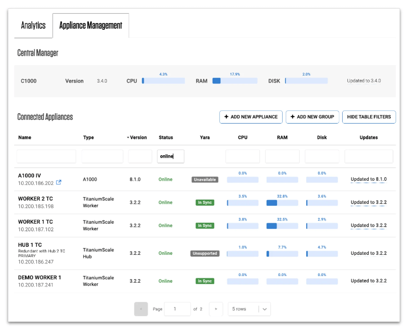The image size is (409, 333).
Task: Click Hide Table Filters button
Action: coord(369,117)
